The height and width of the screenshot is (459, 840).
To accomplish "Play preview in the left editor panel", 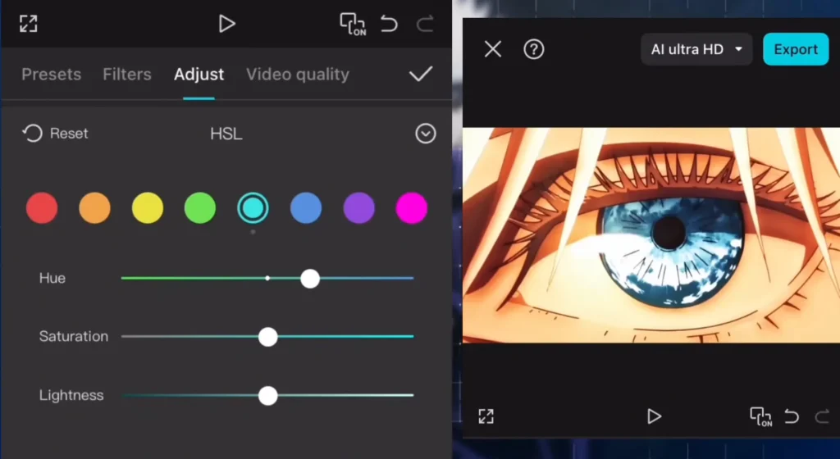I will click(227, 24).
